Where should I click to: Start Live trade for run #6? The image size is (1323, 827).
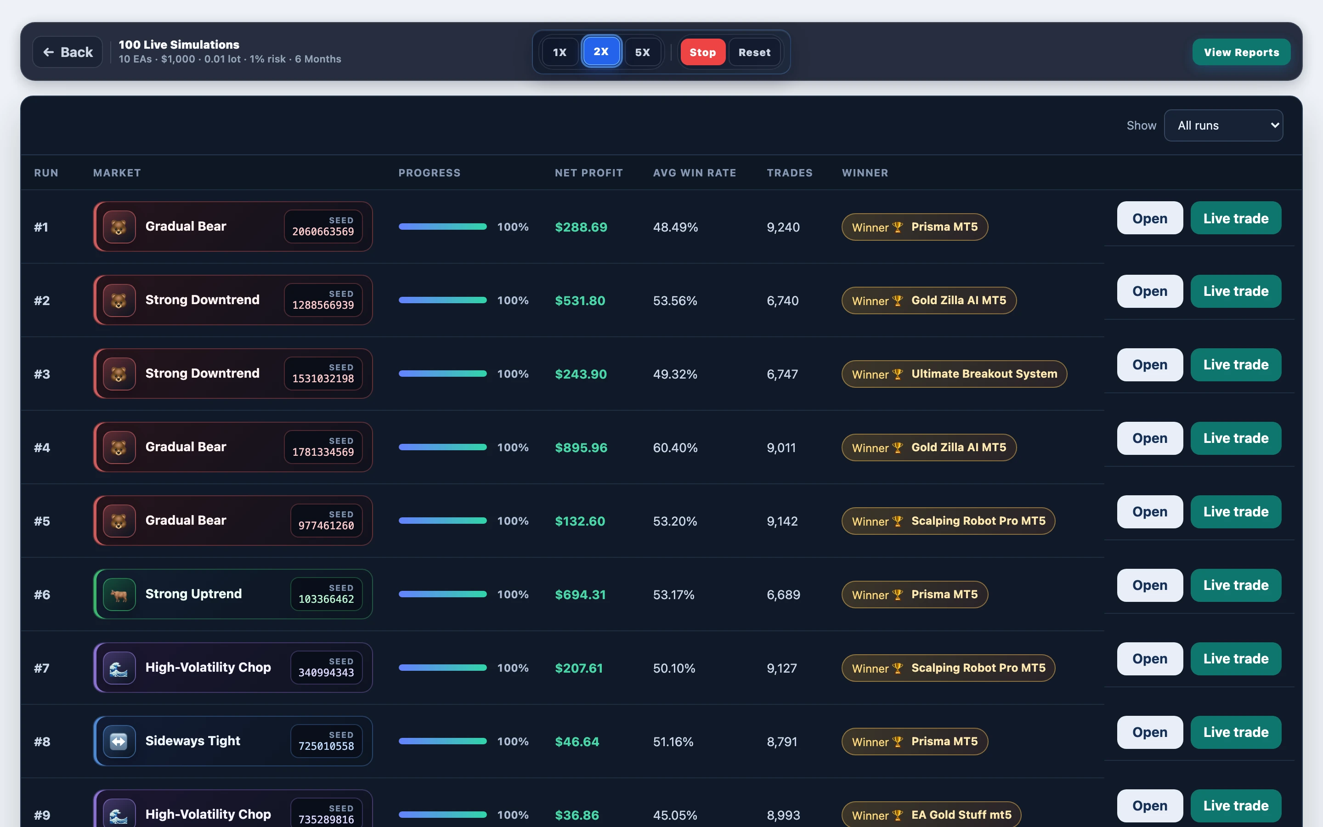pos(1236,585)
